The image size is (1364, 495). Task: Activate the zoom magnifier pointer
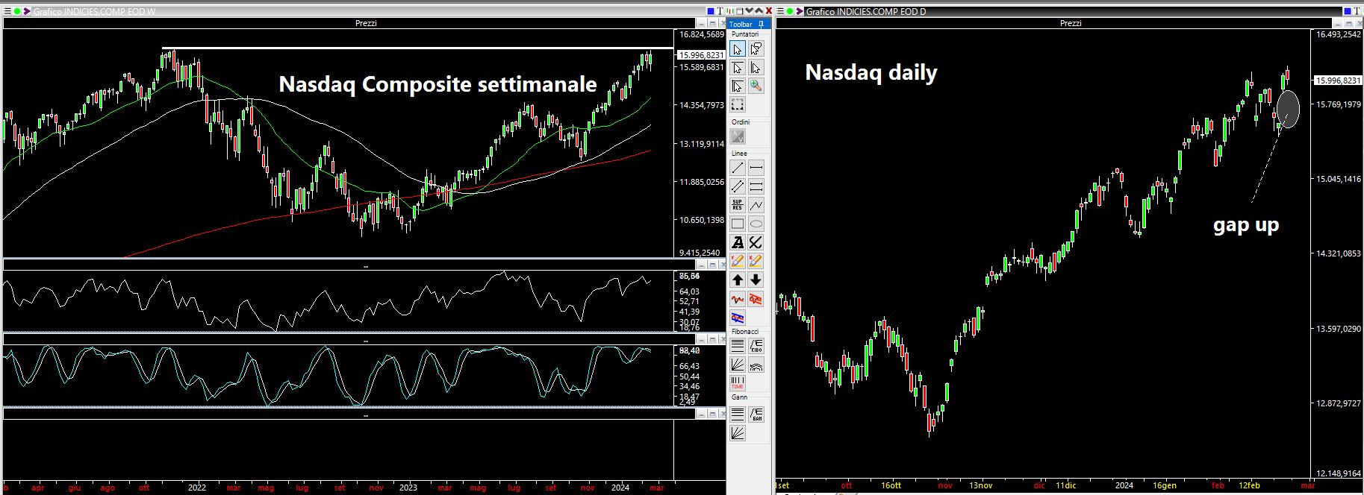(756, 86)
